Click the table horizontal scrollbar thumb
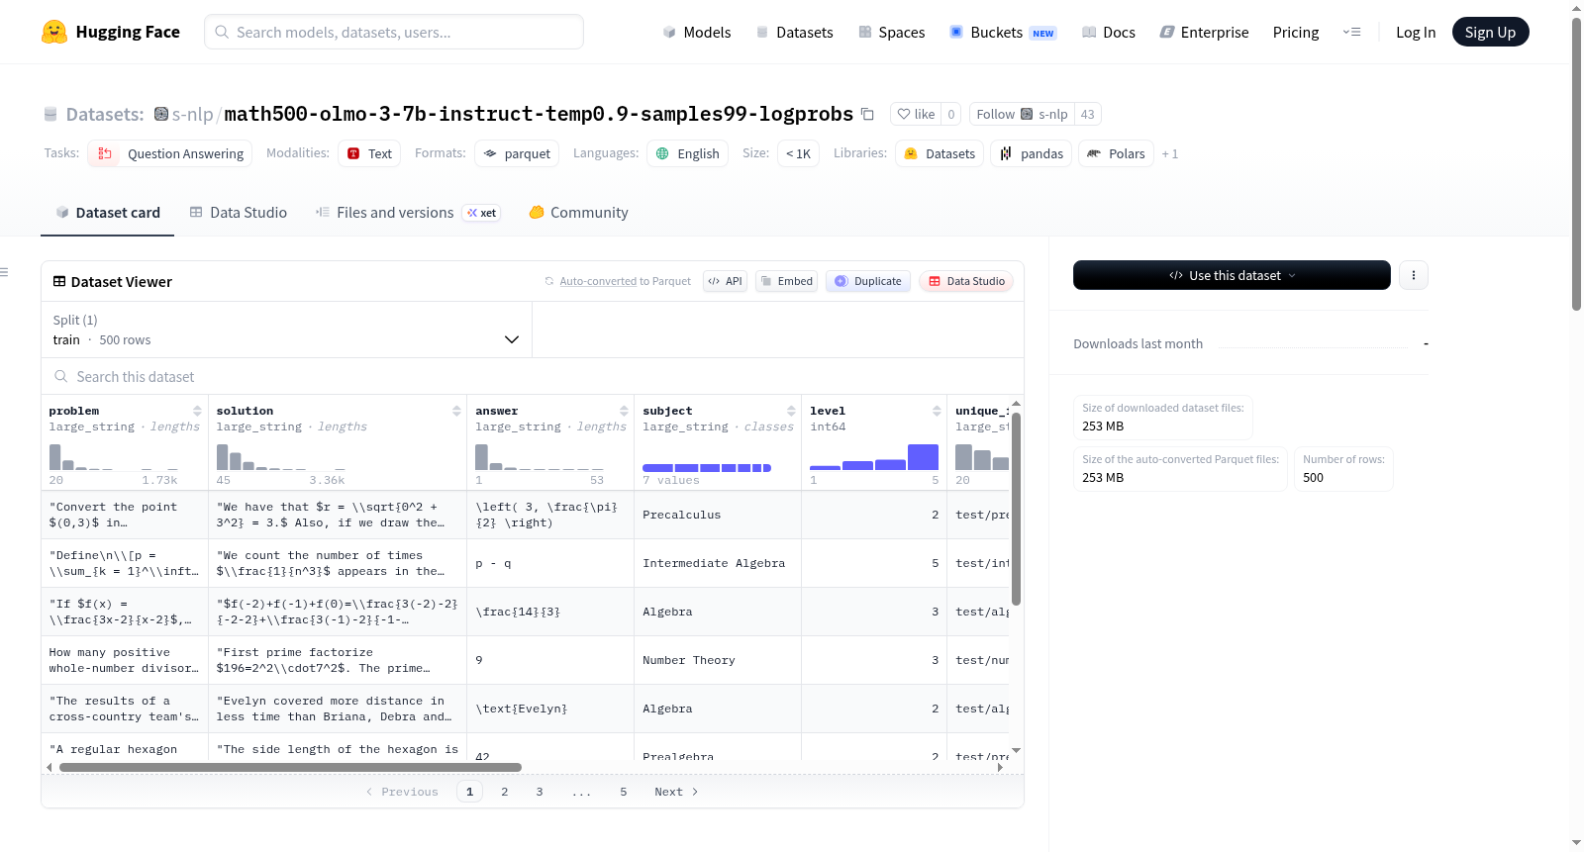 tap(290, 767)
